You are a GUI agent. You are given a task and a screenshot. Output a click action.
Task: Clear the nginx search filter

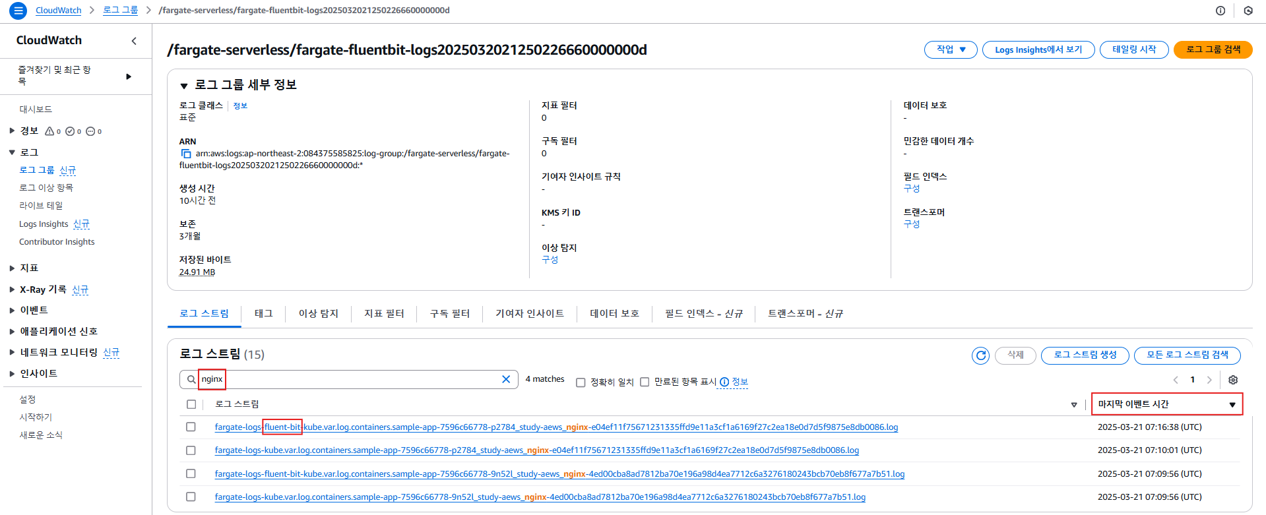coord(506,379)
